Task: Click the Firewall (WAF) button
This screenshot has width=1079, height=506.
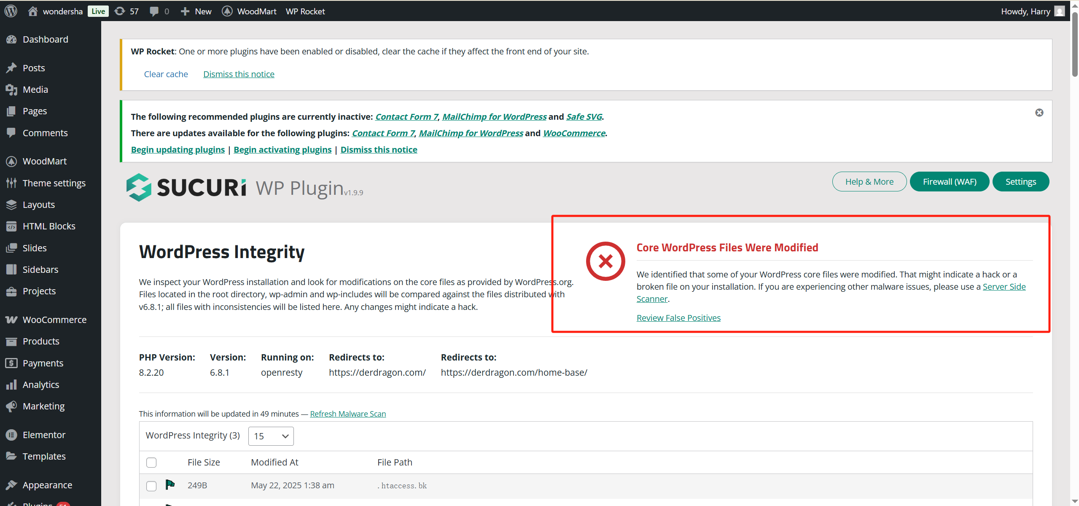Action: tap(949, 182)
